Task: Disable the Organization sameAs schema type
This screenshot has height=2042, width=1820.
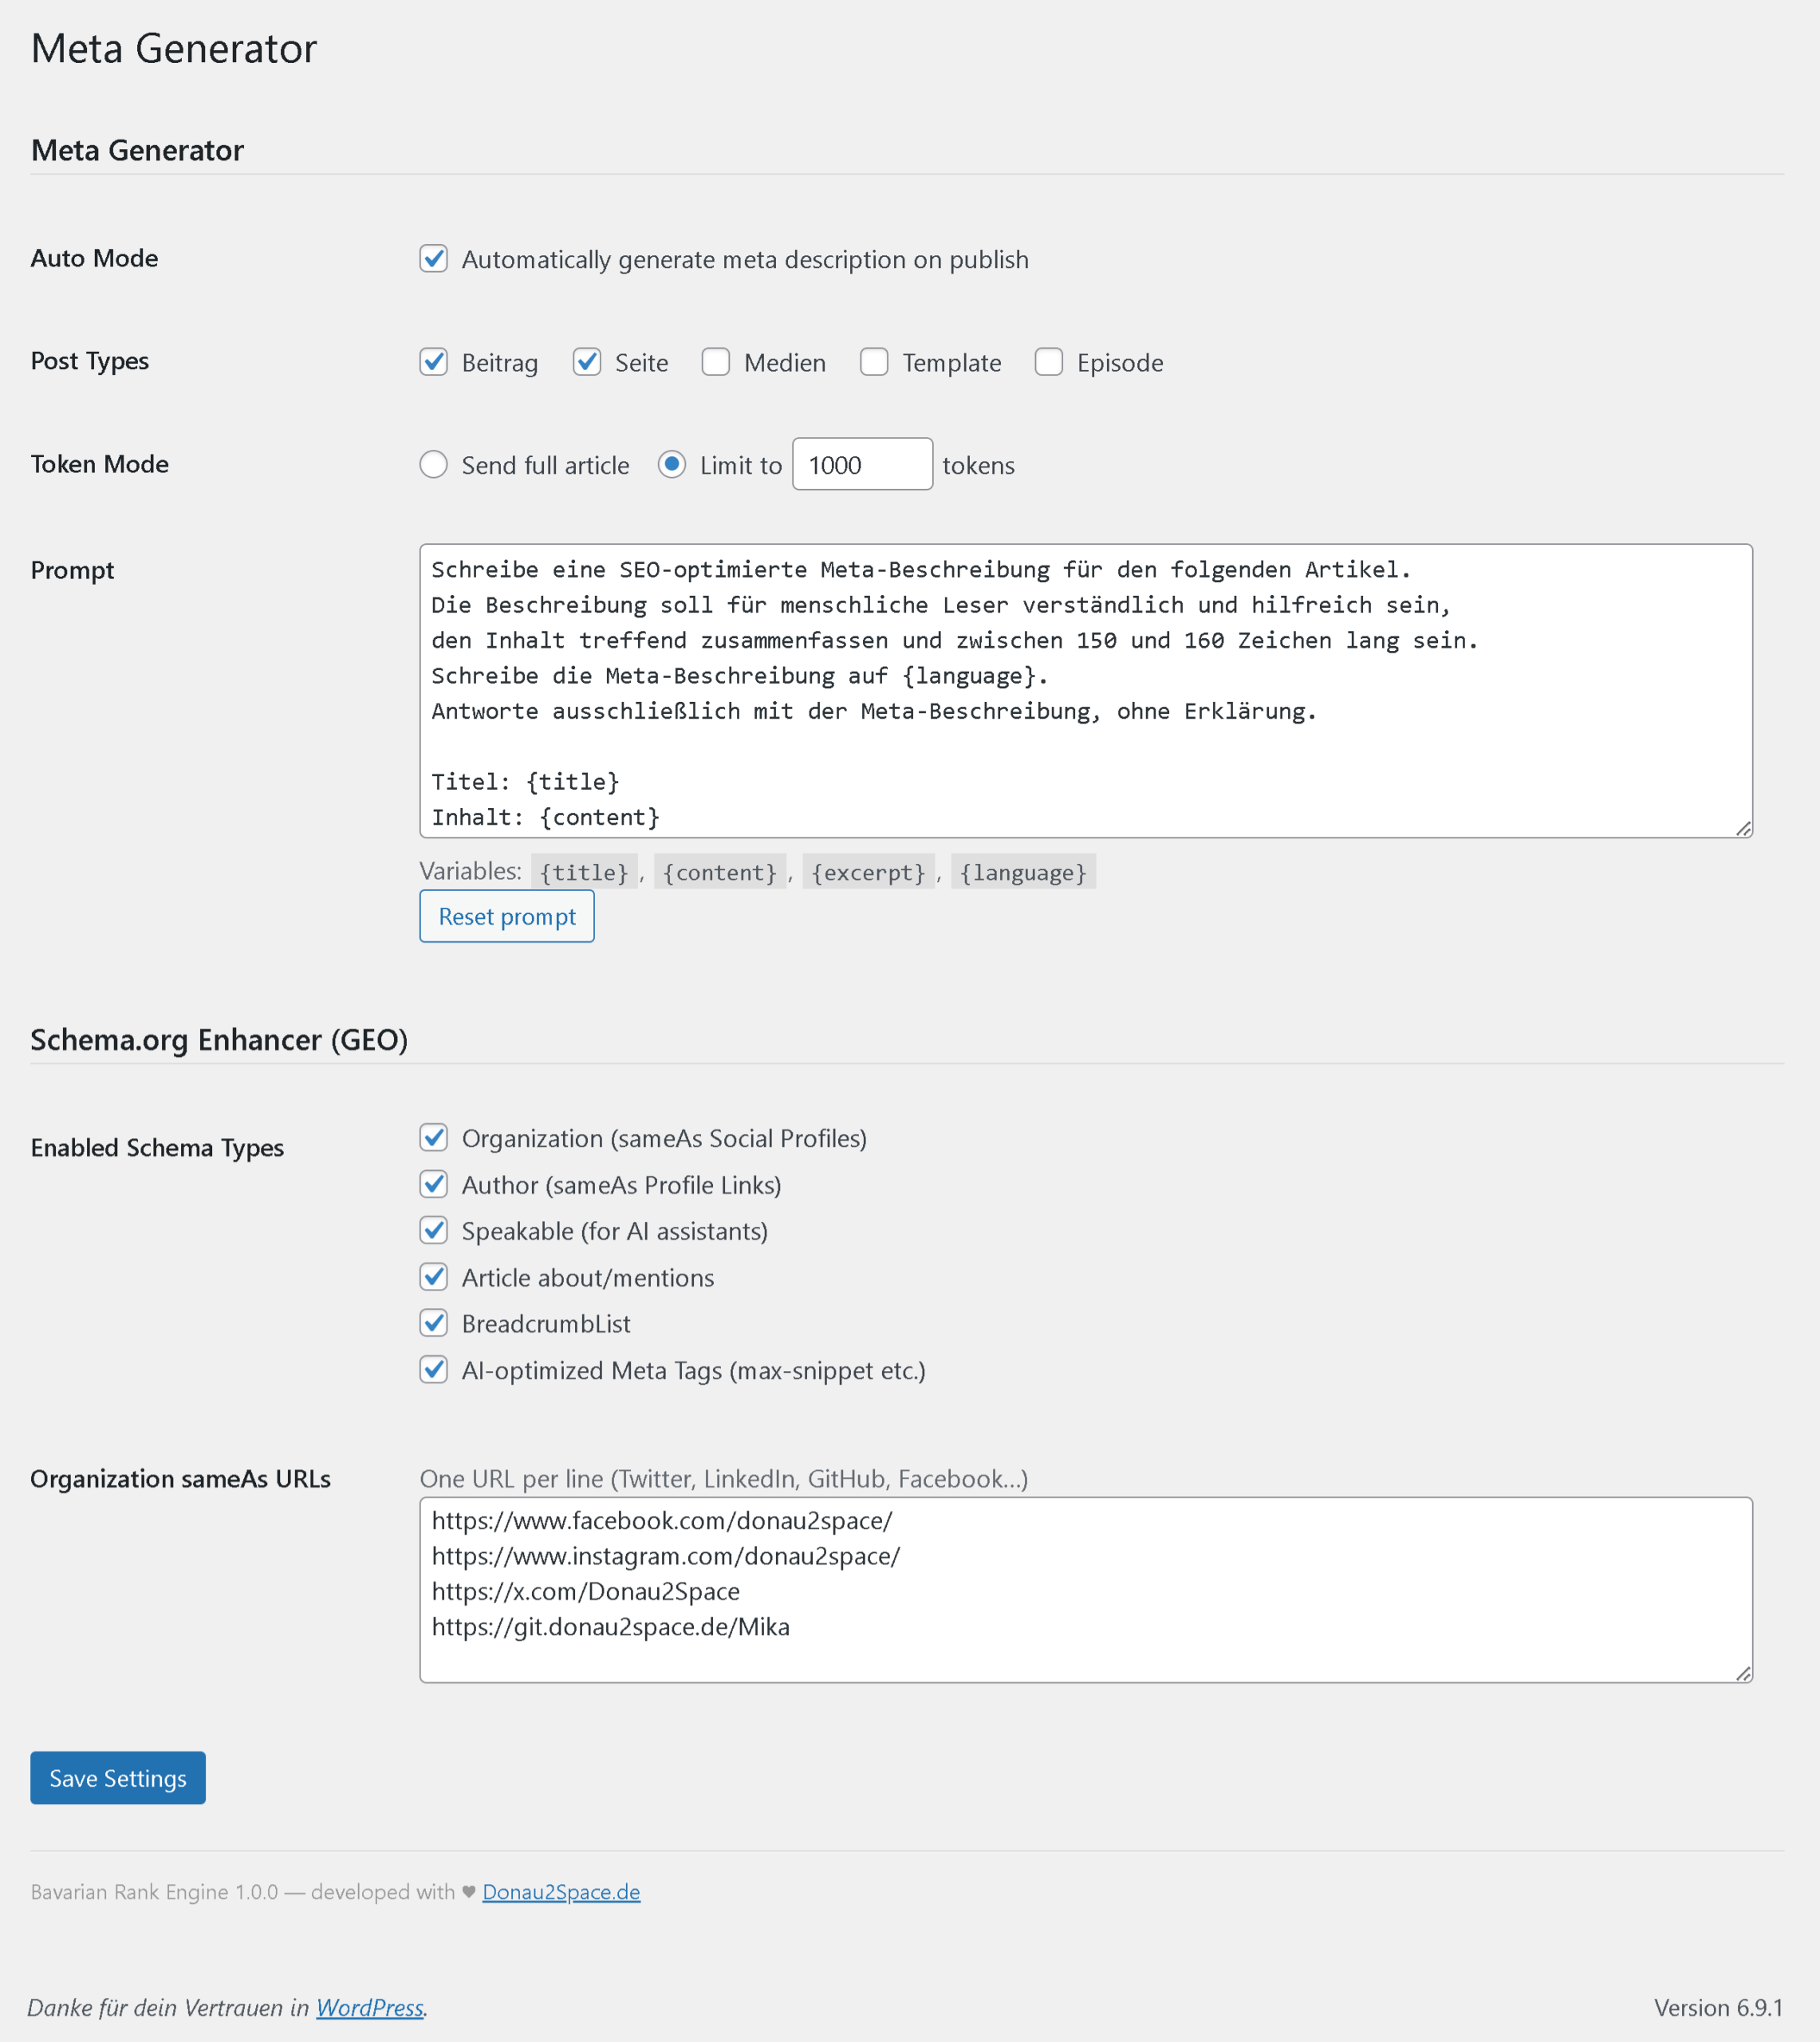Action: (x=433, y=1138)
